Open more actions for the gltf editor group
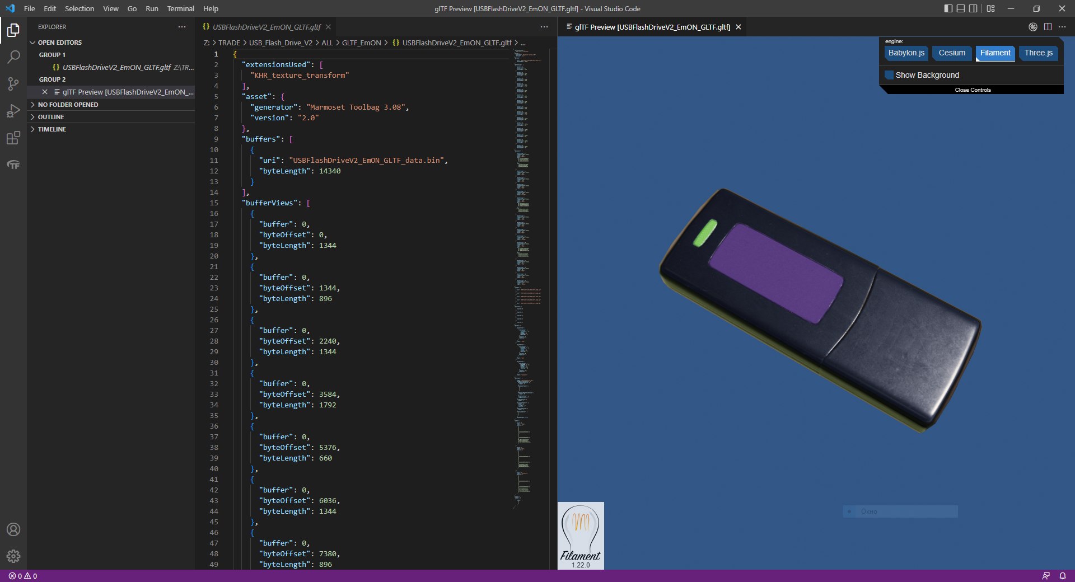The image size is (1075, 582). click(x=544, y=27)
